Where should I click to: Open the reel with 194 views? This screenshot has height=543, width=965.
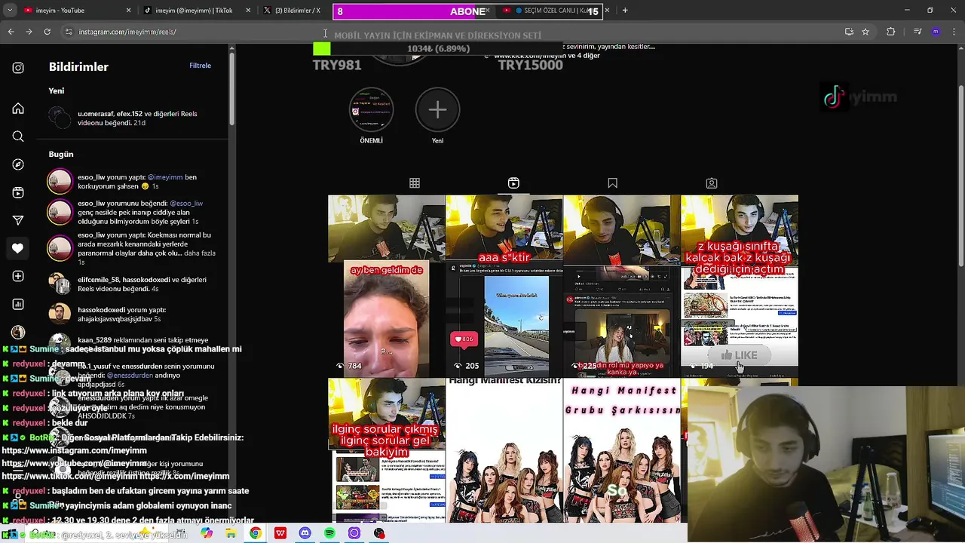coord(740,287)
